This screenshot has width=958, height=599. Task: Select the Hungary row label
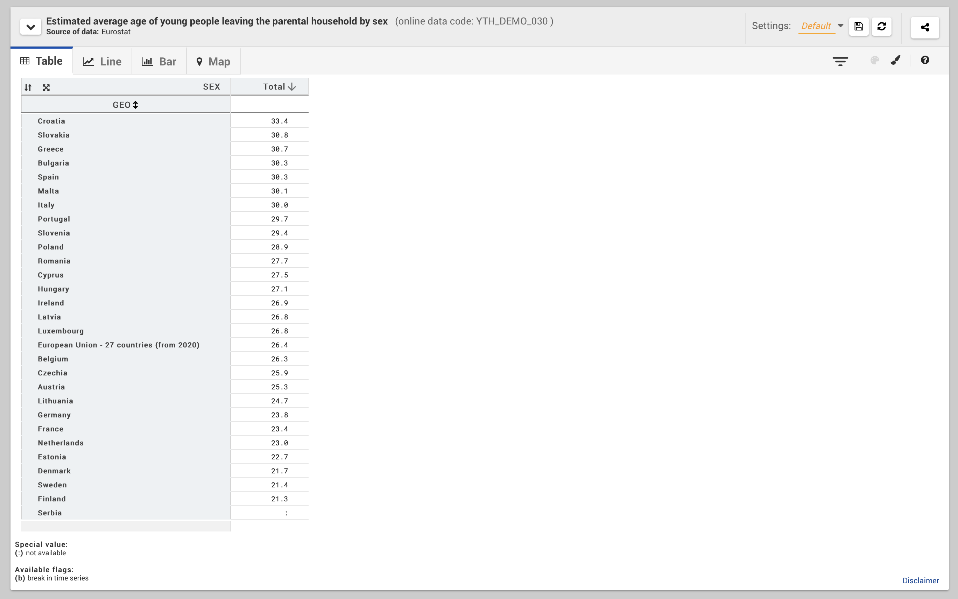point(54,289)
